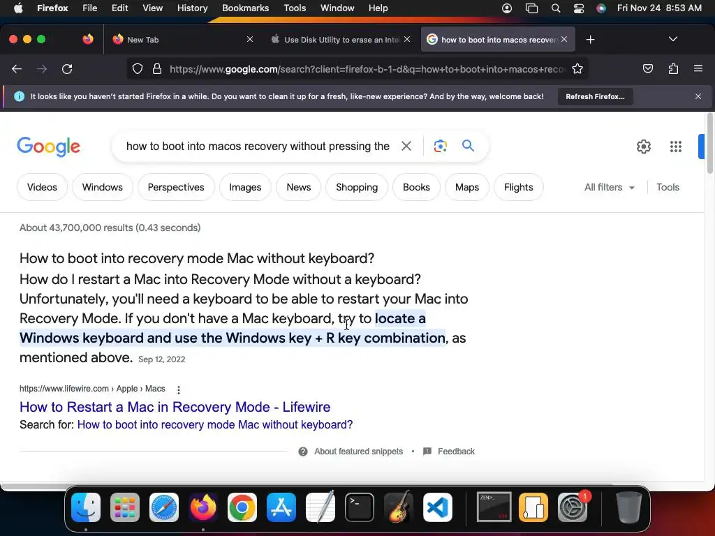Filter results by Videos
Image resolution: width=715 pixels, height=536 pixels.
(42, 187)
